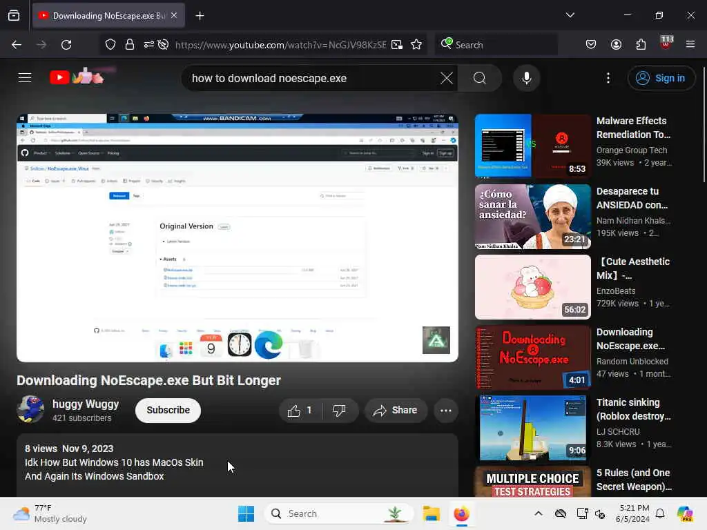Save page to Pocket
The height and width of the screenshot is (530, 707).
coord(591,45)
